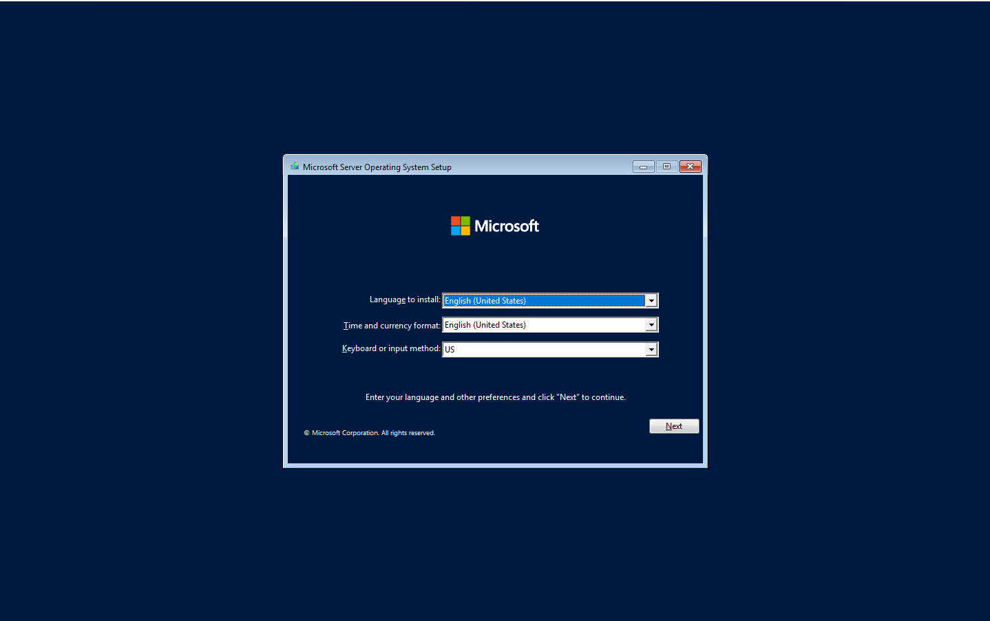Minimize the Setup window
990x621 pixels.
pyautogui.click(x=643, y=167)
